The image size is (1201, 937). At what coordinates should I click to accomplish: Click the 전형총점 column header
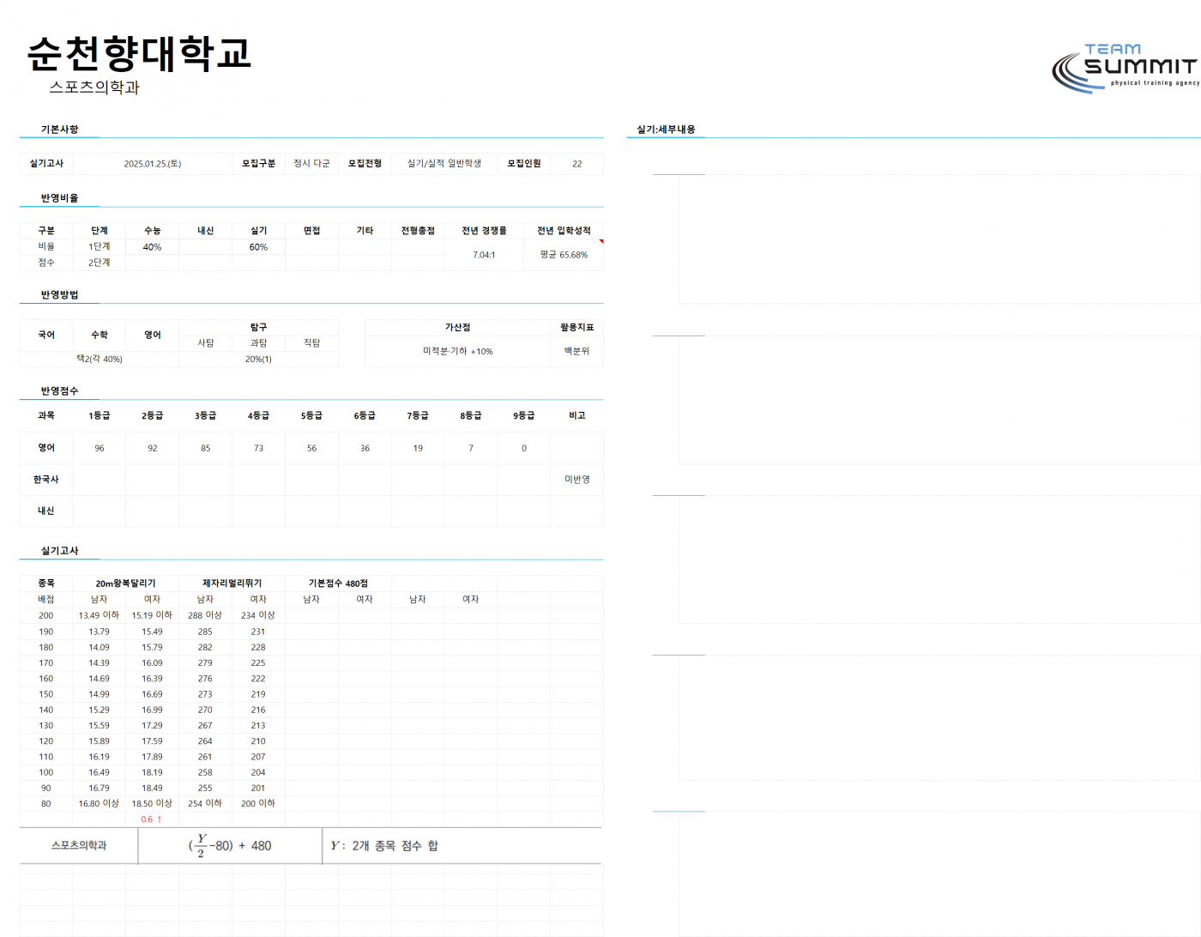418,231
